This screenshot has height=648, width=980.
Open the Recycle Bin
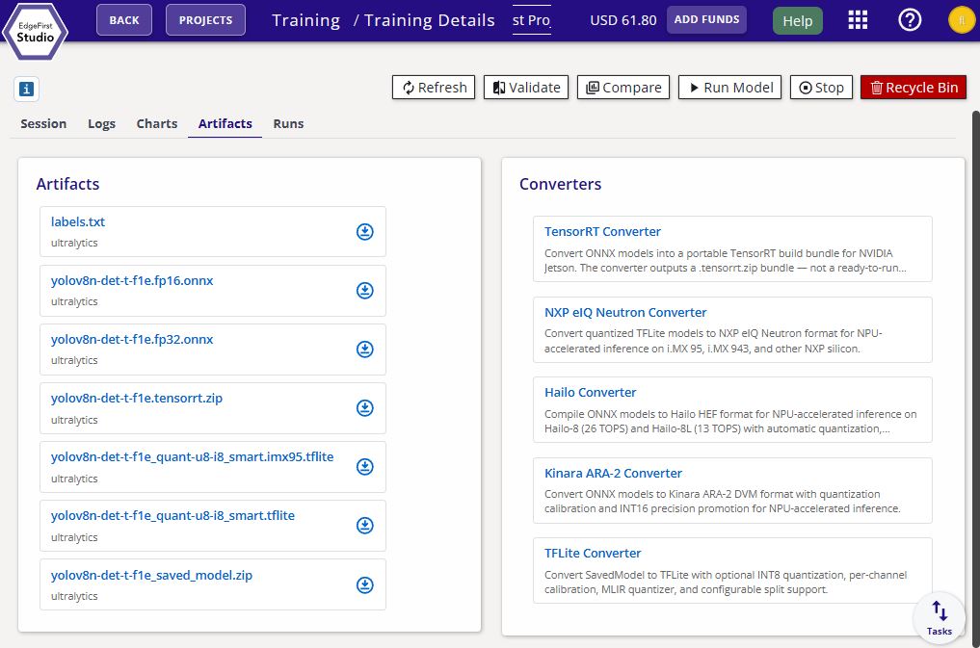914,88
